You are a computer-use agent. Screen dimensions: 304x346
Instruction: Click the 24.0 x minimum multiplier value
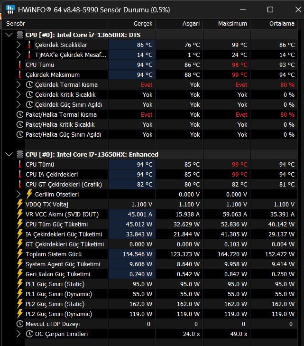[x=191, y=334]
